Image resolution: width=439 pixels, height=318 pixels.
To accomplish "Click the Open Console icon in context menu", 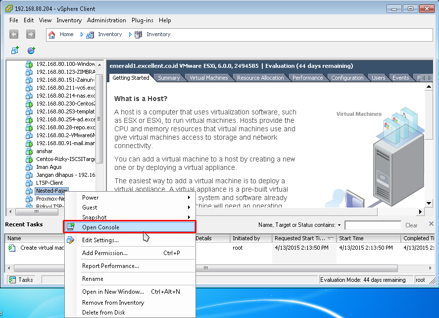I will [71, 227].
